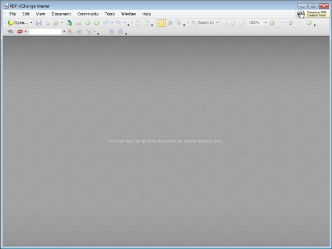The image size is (332, 249).
Task: Click the search text input field
Action: 45,32
